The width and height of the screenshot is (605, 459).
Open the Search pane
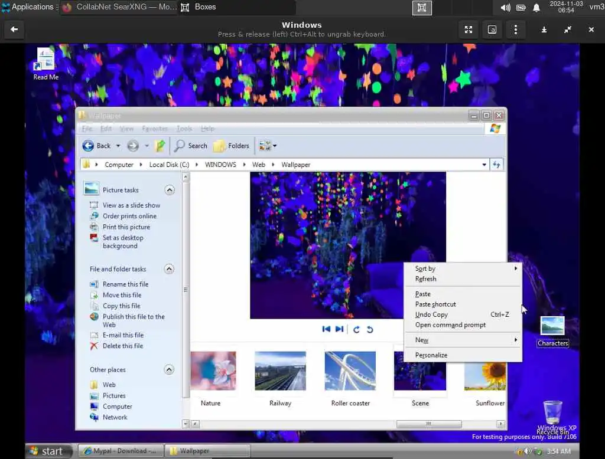coord(191,146)
